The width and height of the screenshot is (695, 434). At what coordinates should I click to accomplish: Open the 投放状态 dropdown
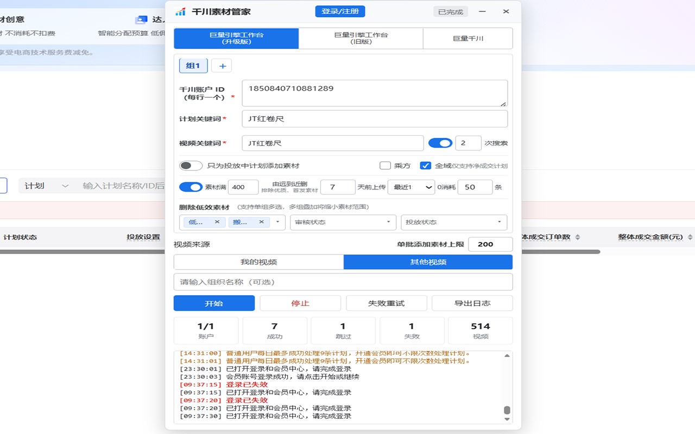point(454,222)
